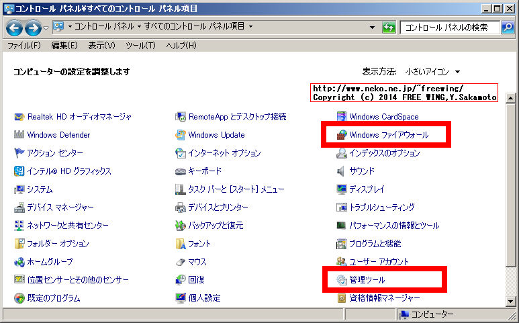Open the マウス icon
The height and width of the screenshot is (323, 519).
181,262
